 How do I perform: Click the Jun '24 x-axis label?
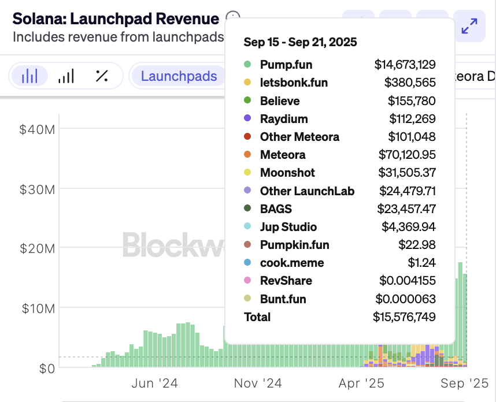click(x=154, y=383)
